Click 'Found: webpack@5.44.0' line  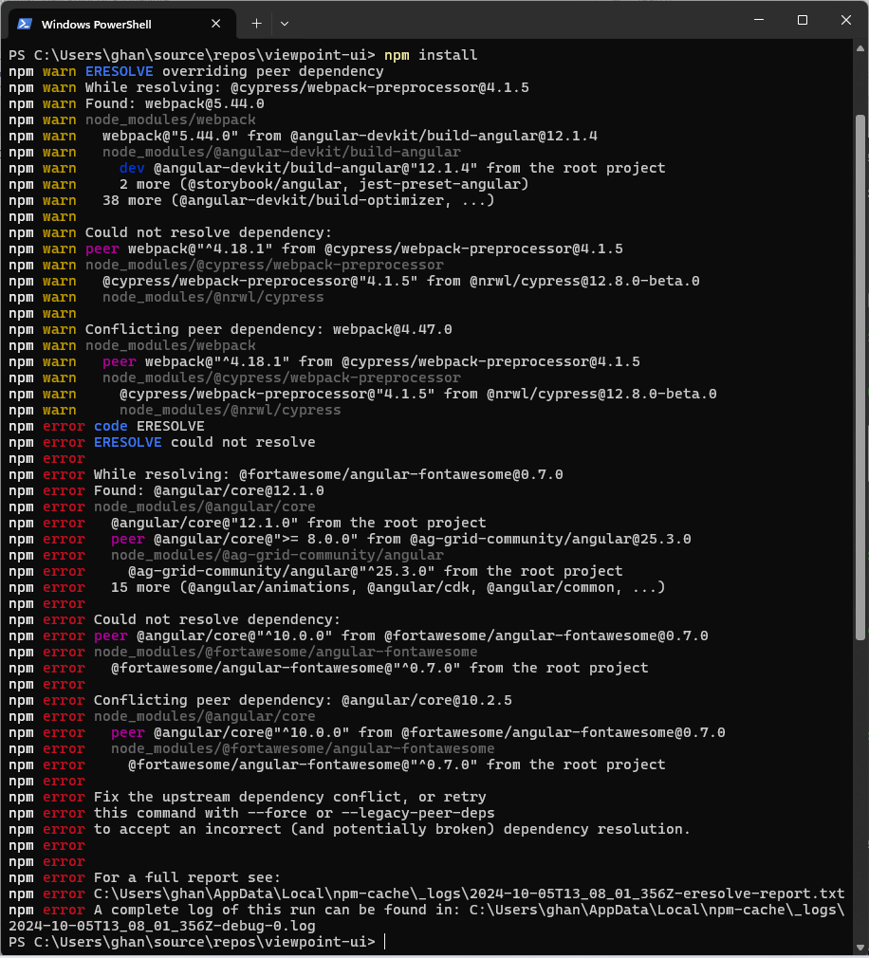(175, 104)
